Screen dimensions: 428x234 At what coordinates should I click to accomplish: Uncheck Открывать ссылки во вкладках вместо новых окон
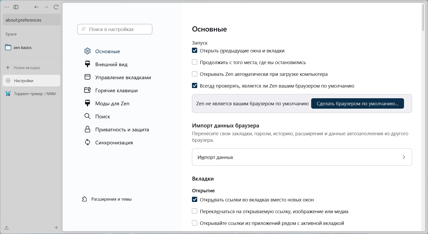(x=195, y=200)
